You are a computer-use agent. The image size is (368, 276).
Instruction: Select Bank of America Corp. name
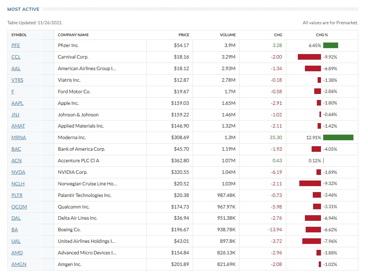tap(81, 149)
